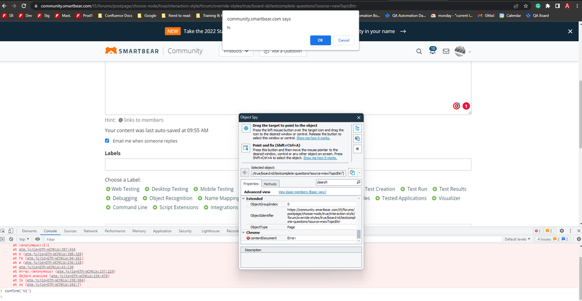Screen dimensions: 582x301
Task: Go to SmartBear Community home logo
Action: (154, 51)
